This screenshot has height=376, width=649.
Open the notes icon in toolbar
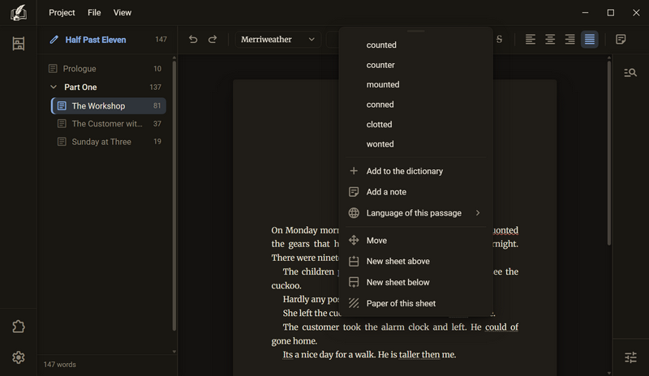tap(621, 39)
